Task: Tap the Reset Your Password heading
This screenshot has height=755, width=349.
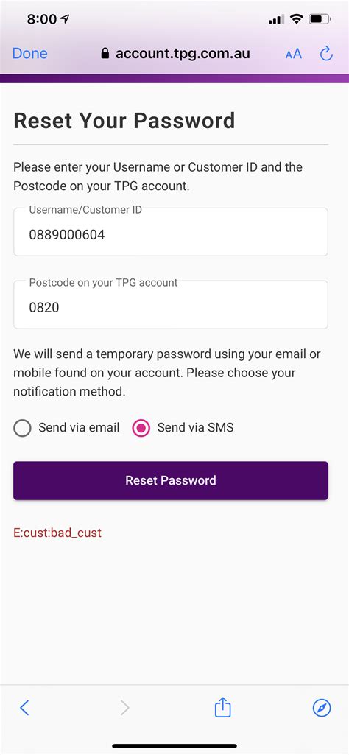Action: tap(124, 120)
